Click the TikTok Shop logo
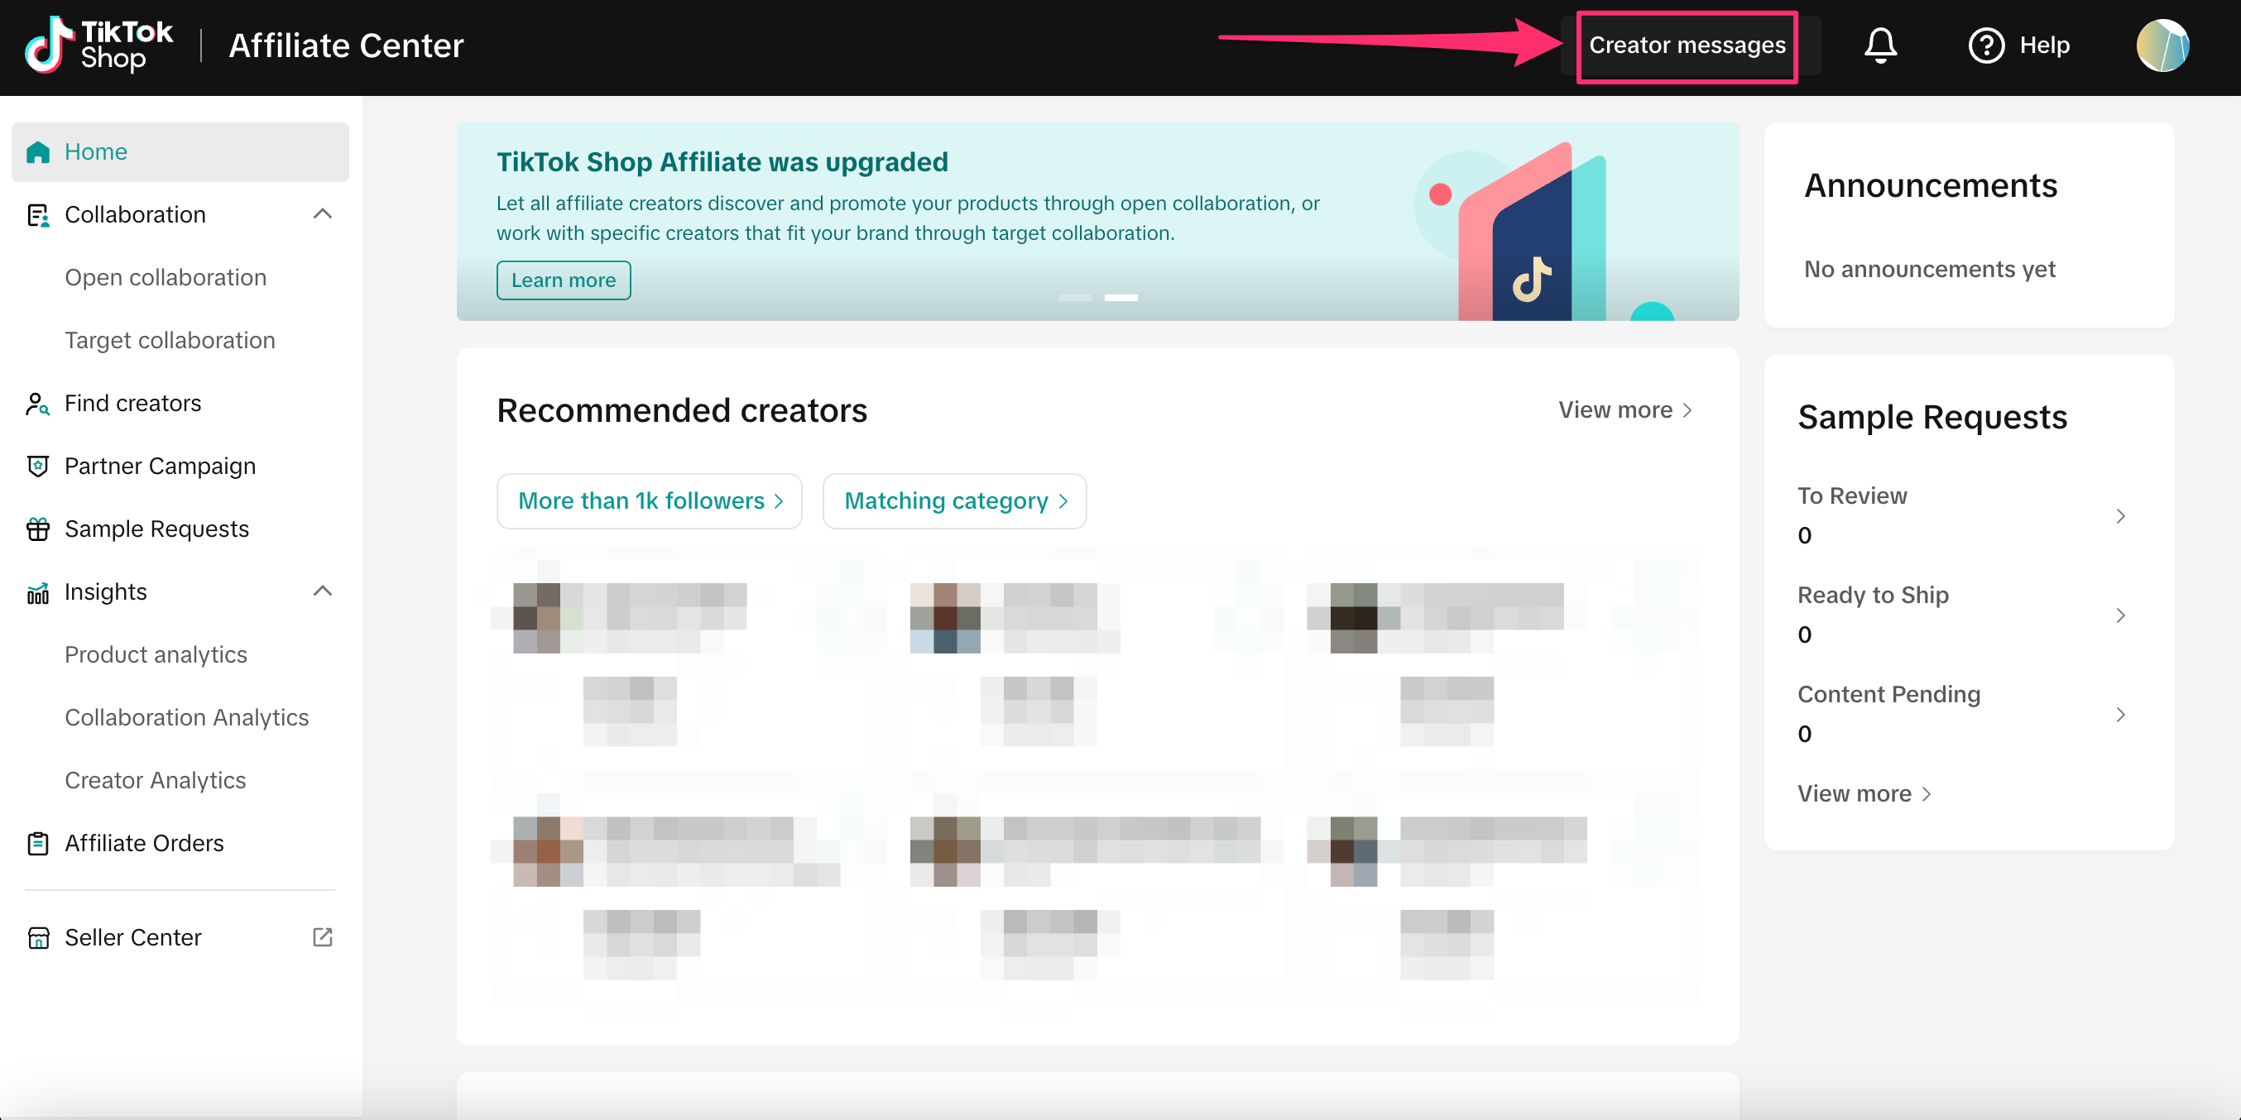The image size is (2241, 1120). click(98, 45)
